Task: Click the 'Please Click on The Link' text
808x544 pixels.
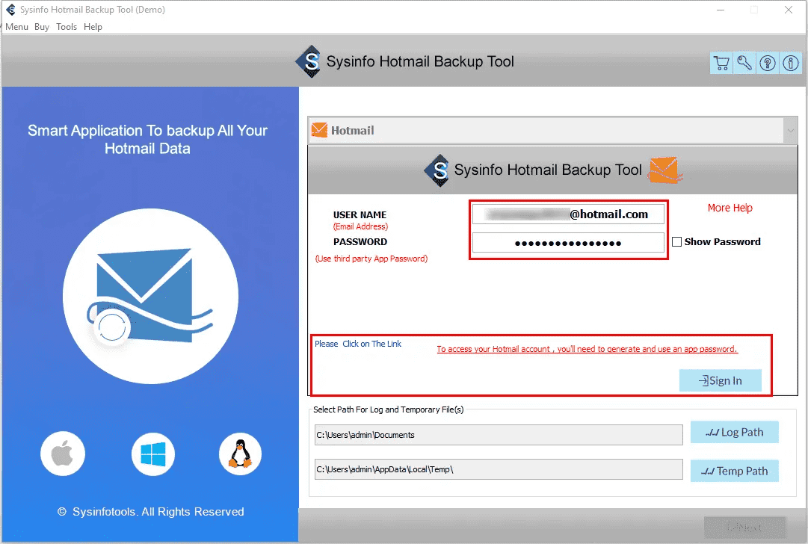Action: click(x=357, y=344)
